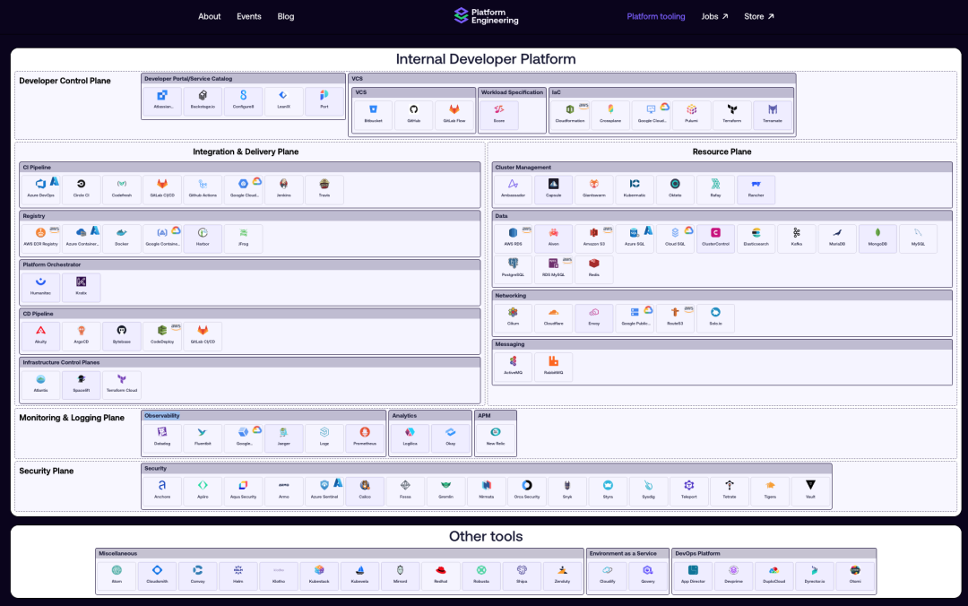The height and width of the screenshot is (606, 968).
Task: Open the Terraform Cloud card
Action: pyautogui.click(x=122, y=384)
